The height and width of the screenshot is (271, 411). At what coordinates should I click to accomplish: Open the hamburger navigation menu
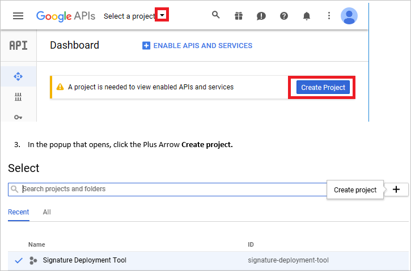coord(18,16)
